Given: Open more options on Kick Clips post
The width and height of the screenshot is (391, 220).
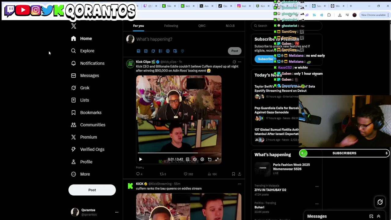Looking at the screenshot, I should click(239, 62).
